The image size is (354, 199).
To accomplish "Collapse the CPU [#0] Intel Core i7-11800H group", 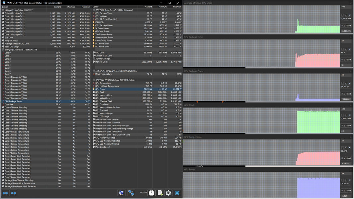I will pyautogui.click(x=3, y=10).
